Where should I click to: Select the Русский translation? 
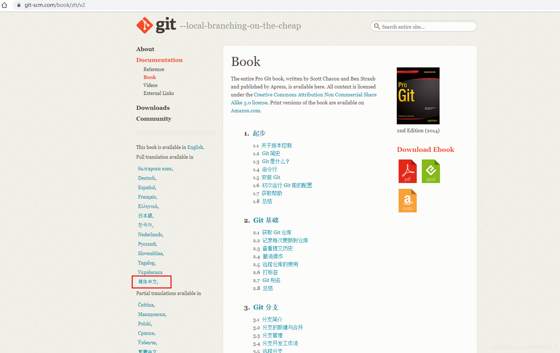coord(147,244)
